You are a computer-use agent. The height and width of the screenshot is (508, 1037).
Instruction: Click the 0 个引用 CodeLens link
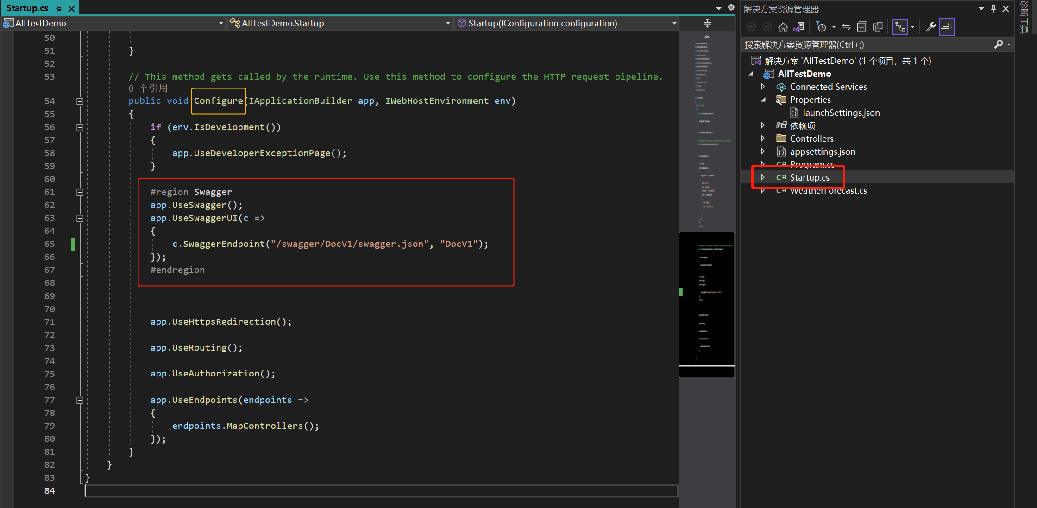[148, 88]
